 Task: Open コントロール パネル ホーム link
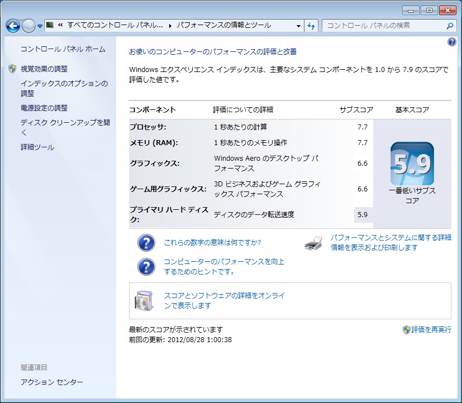[63, 49]
